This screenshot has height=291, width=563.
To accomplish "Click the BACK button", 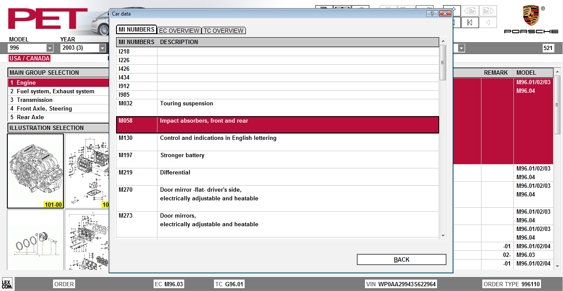I will click(402, 259).
